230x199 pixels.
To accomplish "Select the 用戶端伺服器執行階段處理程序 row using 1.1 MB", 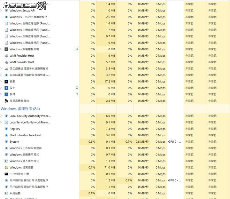I will tap(115, 187).
